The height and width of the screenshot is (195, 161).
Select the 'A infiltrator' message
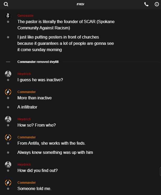(x=27, y=107)
